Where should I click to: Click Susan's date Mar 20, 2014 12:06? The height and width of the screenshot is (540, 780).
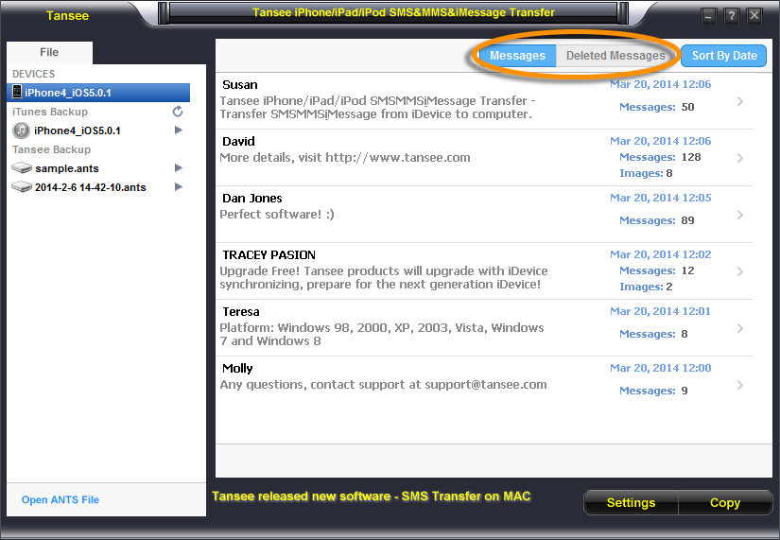pyautogui.click(x=660, y=84)
